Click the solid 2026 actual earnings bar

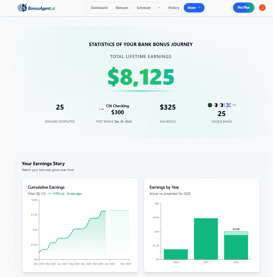(x=236, y=247)
